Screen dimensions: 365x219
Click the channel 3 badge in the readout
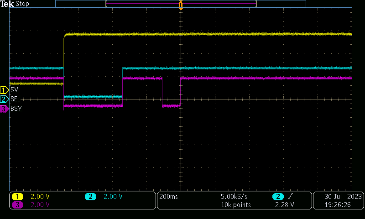[x=18, y=205]
